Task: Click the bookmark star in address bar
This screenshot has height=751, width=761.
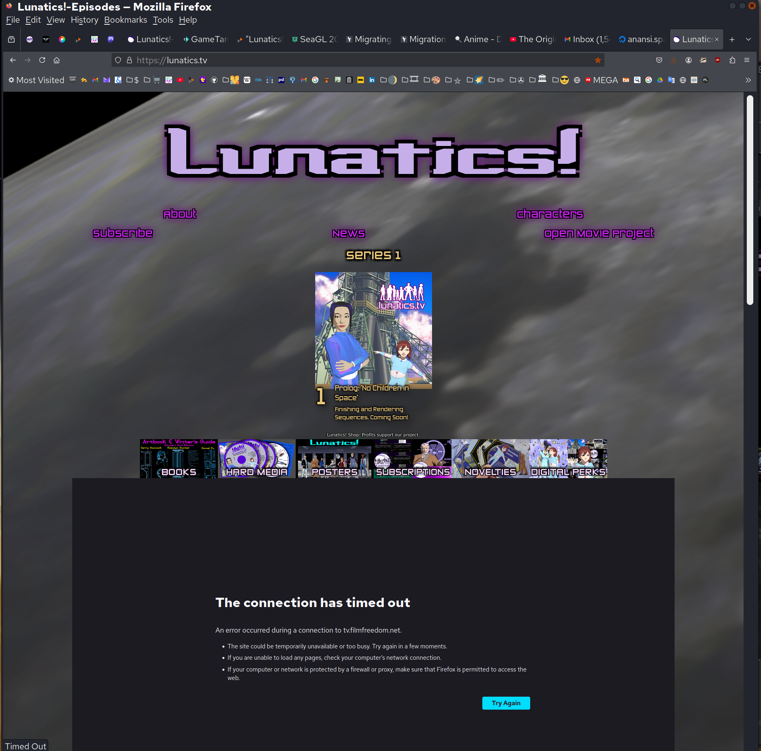Action: [x=598, y=60]
